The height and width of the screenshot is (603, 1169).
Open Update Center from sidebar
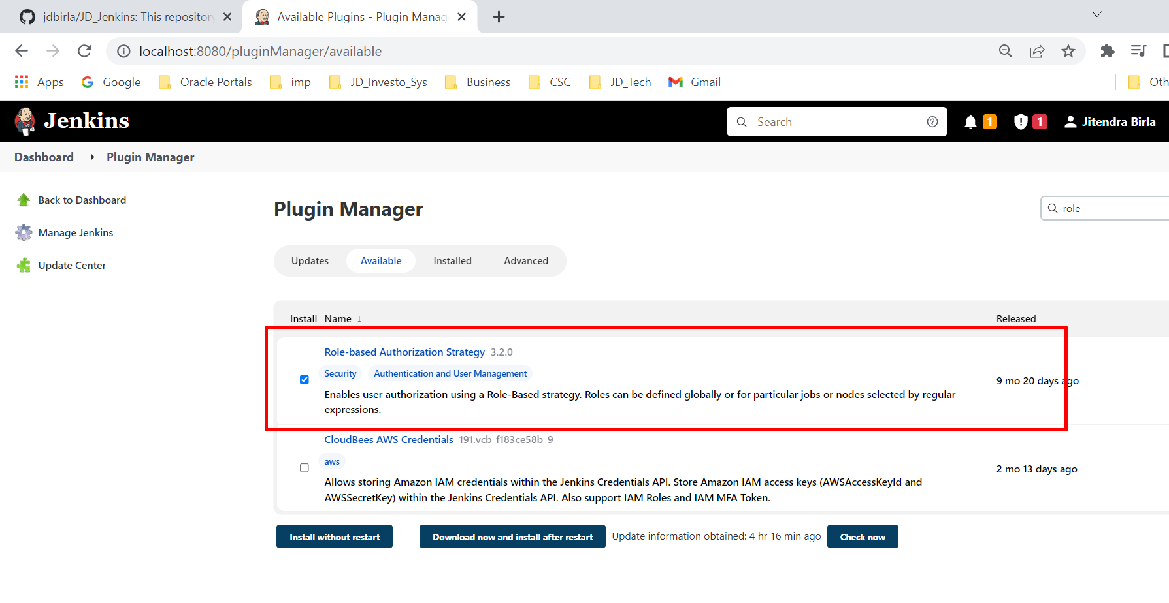61,265
